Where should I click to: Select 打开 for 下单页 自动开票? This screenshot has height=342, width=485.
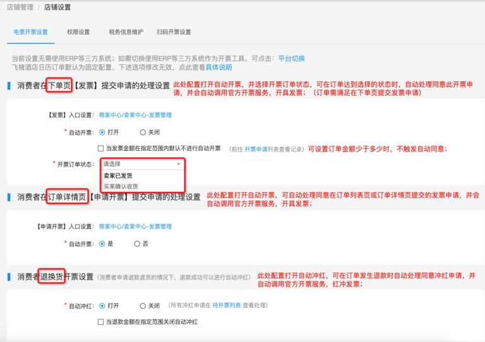pyautogui.click(x=102, y=133)
